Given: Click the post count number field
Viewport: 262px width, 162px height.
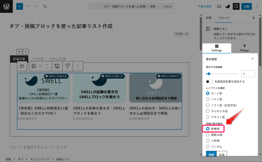Looking at the screenshot, I should click(248, 74).
